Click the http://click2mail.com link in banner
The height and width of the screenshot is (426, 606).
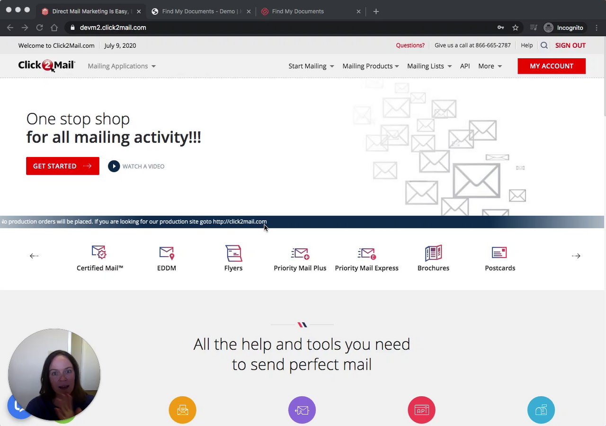(x=240, y=221)
